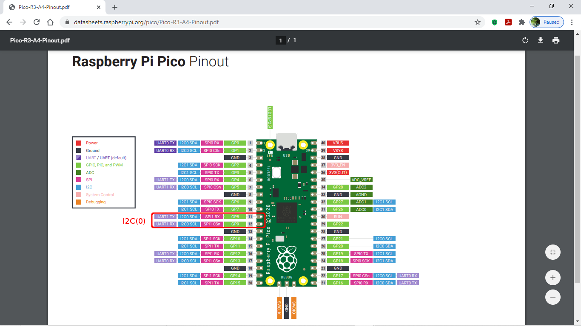Fit the PDF to page
The height and width of the screenshot is (326, 581).
pyautogui.click(x=553, y=252)
